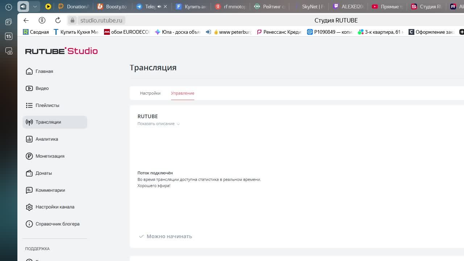The height and width of the screenshot is (261, 464).
Task: Select the Аналитика chart icon
Action: click(x=29, y=139)
